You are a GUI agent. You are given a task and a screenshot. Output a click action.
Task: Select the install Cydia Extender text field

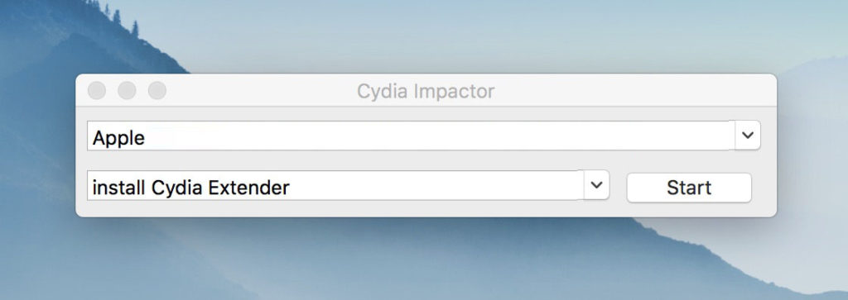coord(335,186)
